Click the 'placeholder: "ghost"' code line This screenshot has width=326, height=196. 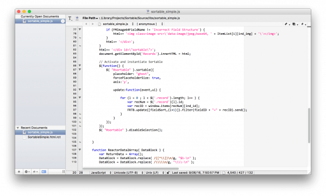click(x=131, y=74)
